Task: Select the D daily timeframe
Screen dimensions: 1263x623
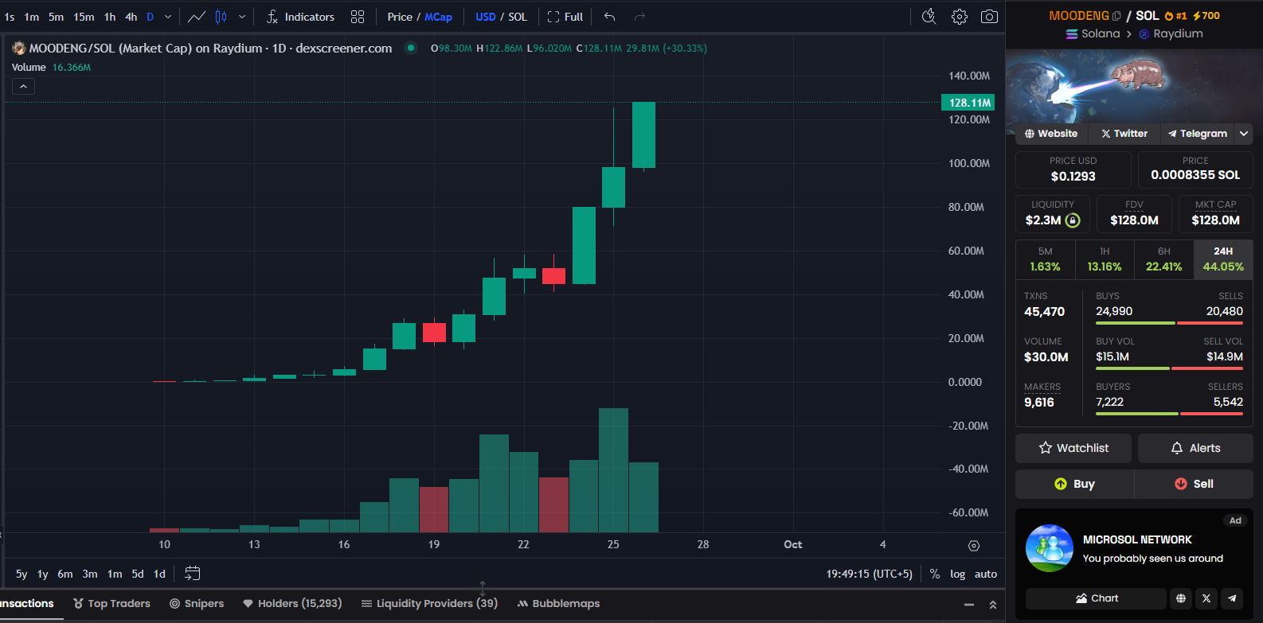Action: pyautogui.click(x=150, y=17)
